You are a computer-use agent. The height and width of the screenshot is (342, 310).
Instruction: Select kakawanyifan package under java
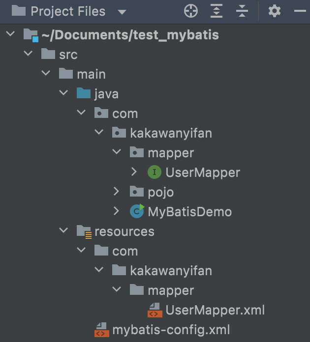(170, 133)
